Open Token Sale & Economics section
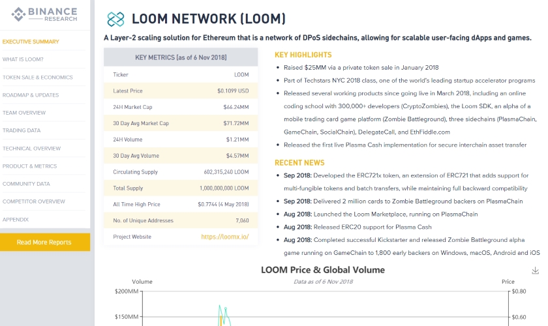 (38, 77)
